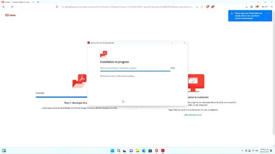Open the Chat app on the taskbar
Screen dimensions: 275x154
point(131,151)
